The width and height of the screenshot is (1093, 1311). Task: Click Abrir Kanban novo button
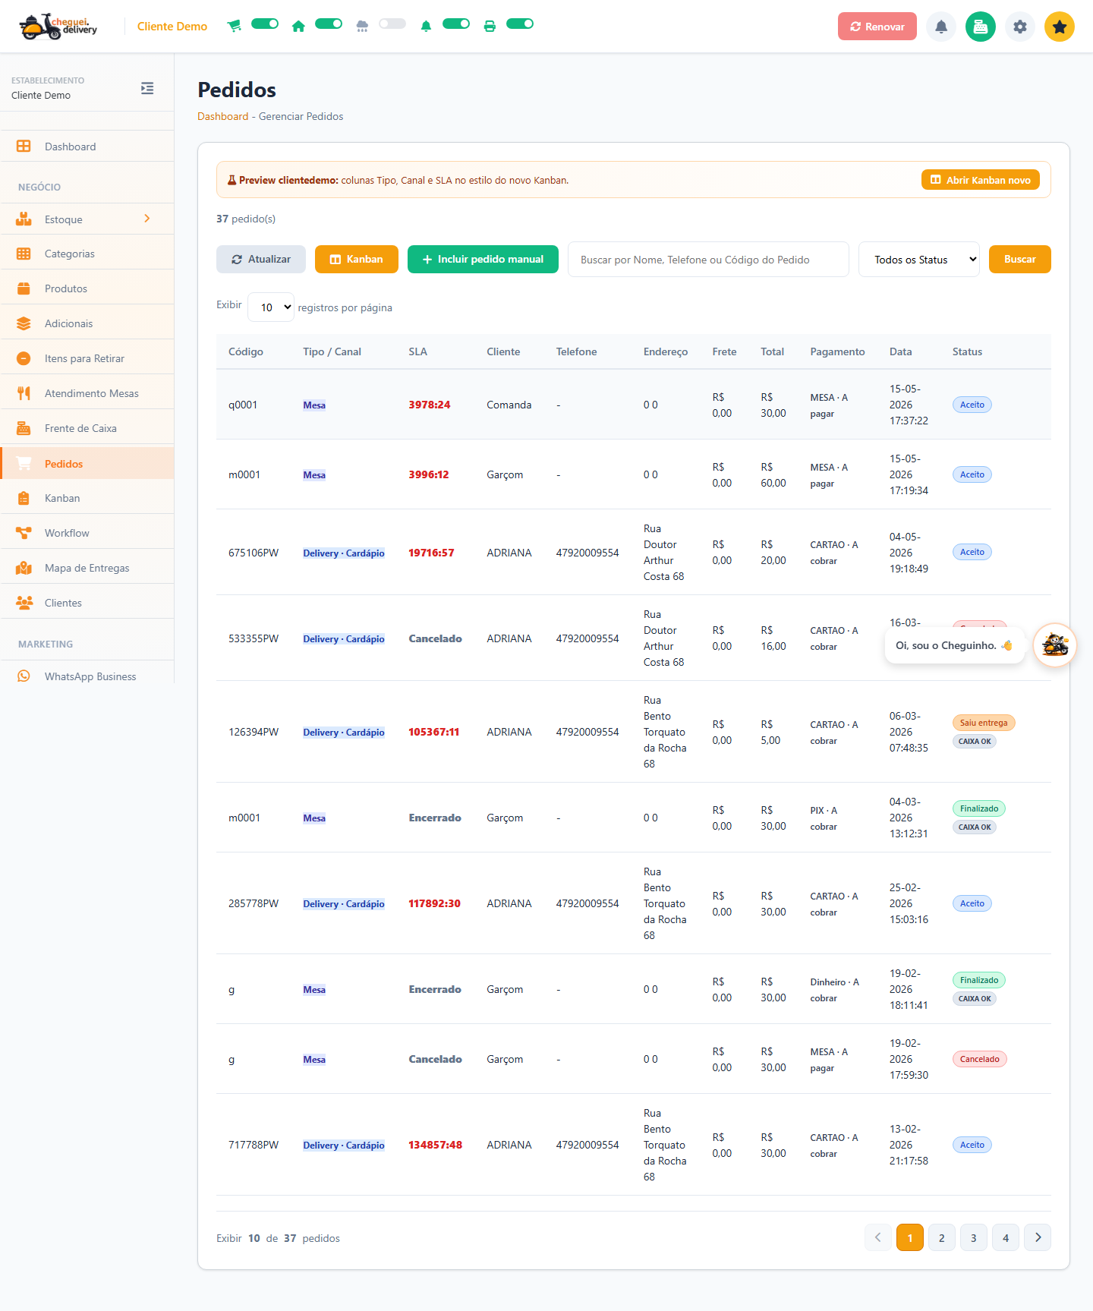(x=981, y=180)
